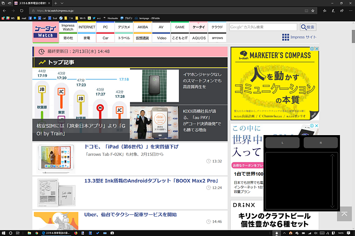Open the 窓の杜 nav tab
Viewport: 355px width, 236px height.
click(x=68, y=38)
